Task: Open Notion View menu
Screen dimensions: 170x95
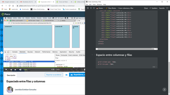Action: pos(94,4)
